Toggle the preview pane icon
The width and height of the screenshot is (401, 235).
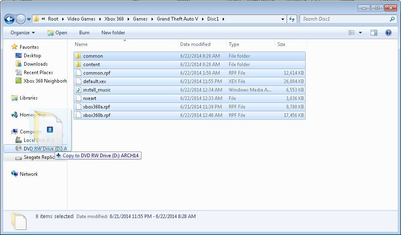374,33
